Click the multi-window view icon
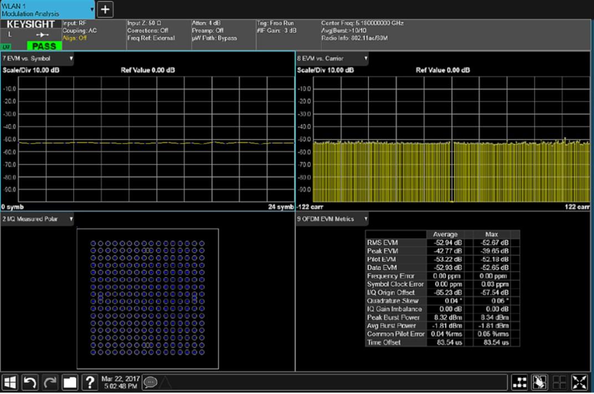The width and height of the screenshot is (594, 394). [x=559, y=382]
